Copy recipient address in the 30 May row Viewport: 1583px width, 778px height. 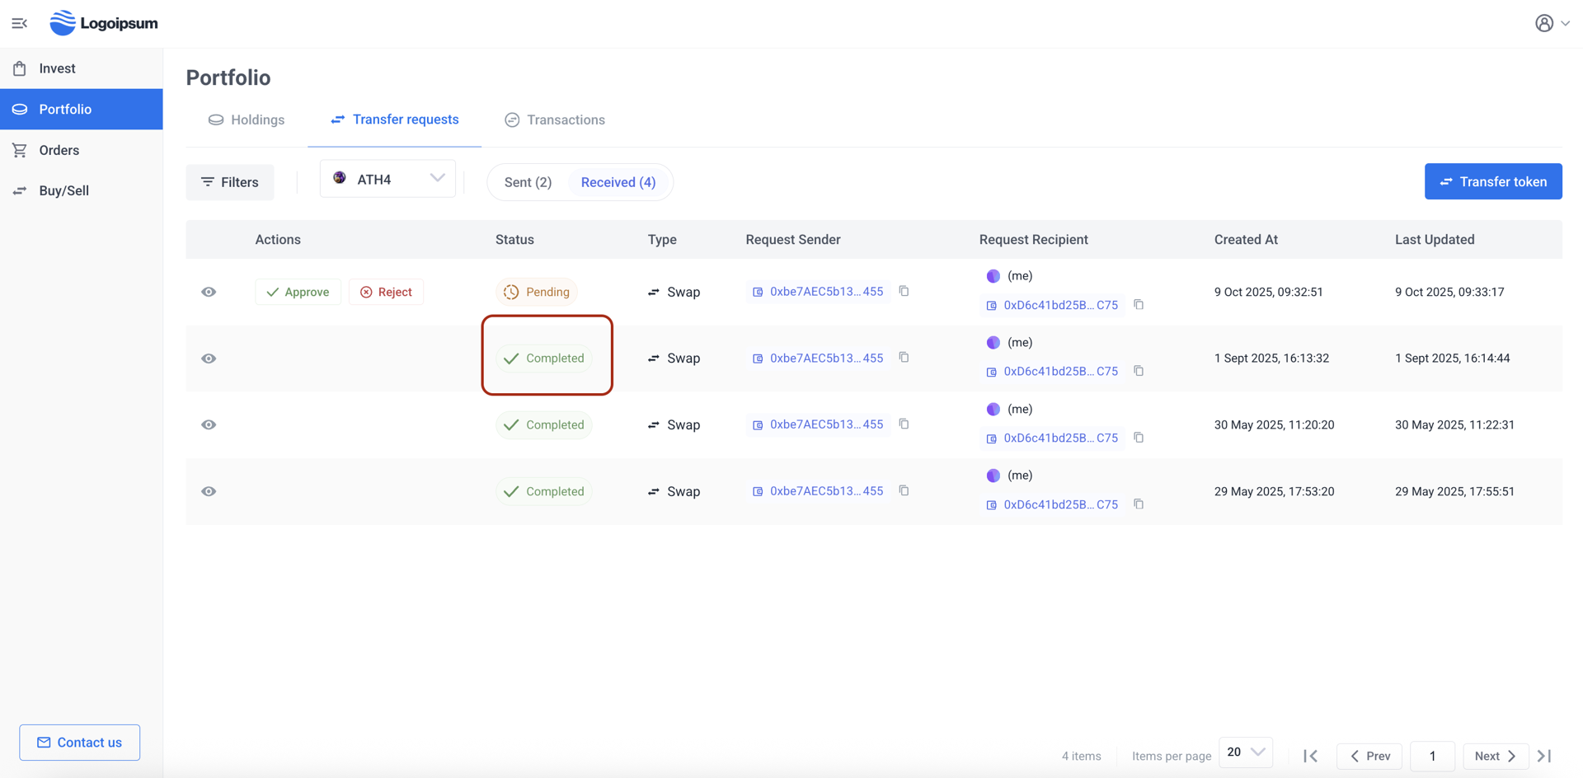pyautogui.click(x=1139, y=438)
